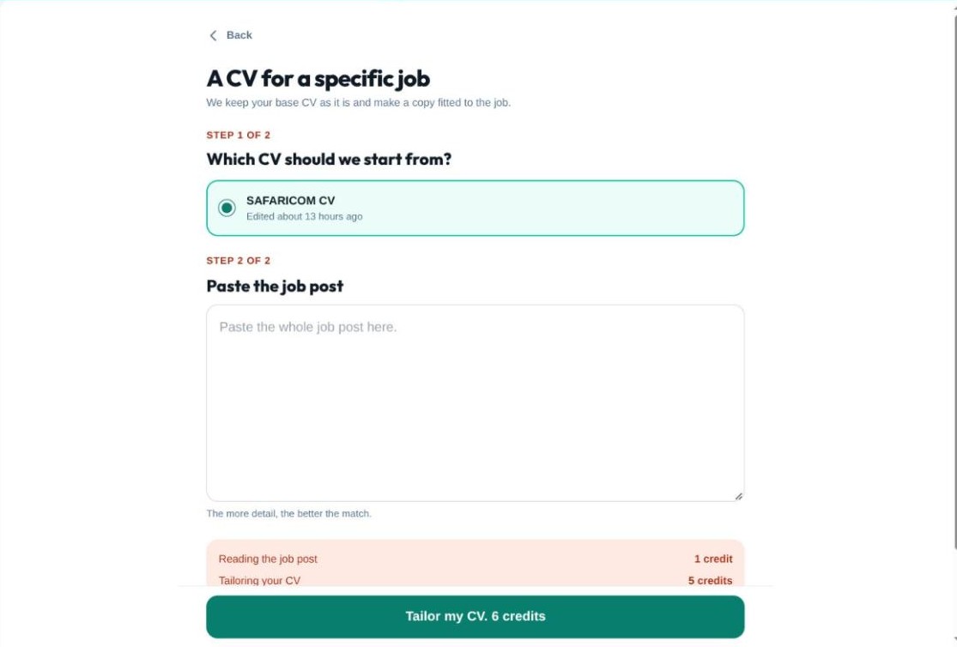
Task: Click the '1 credit' cost label
Action: point(713,559)
